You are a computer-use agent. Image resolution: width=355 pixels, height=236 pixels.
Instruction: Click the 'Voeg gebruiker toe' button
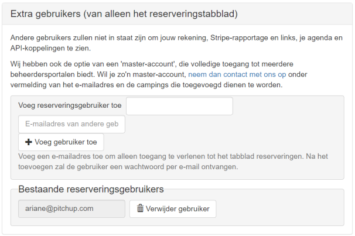click(61, 142)
